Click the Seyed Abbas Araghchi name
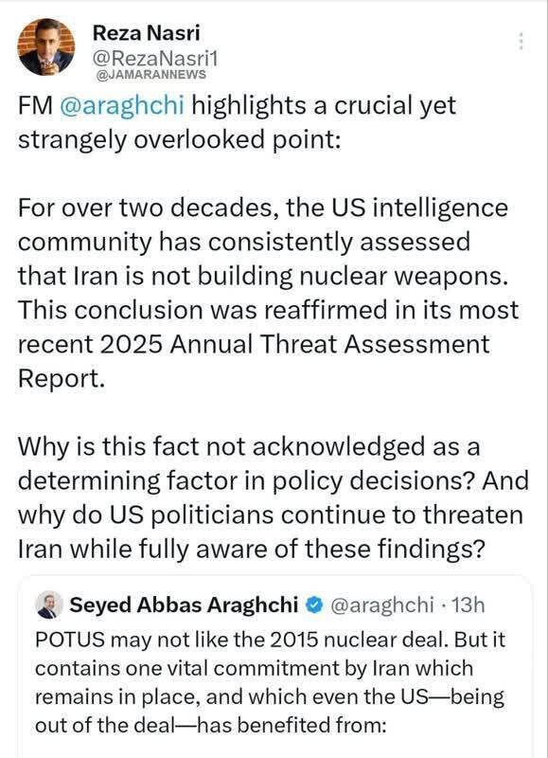548x758 pixels. coord(184,605)
